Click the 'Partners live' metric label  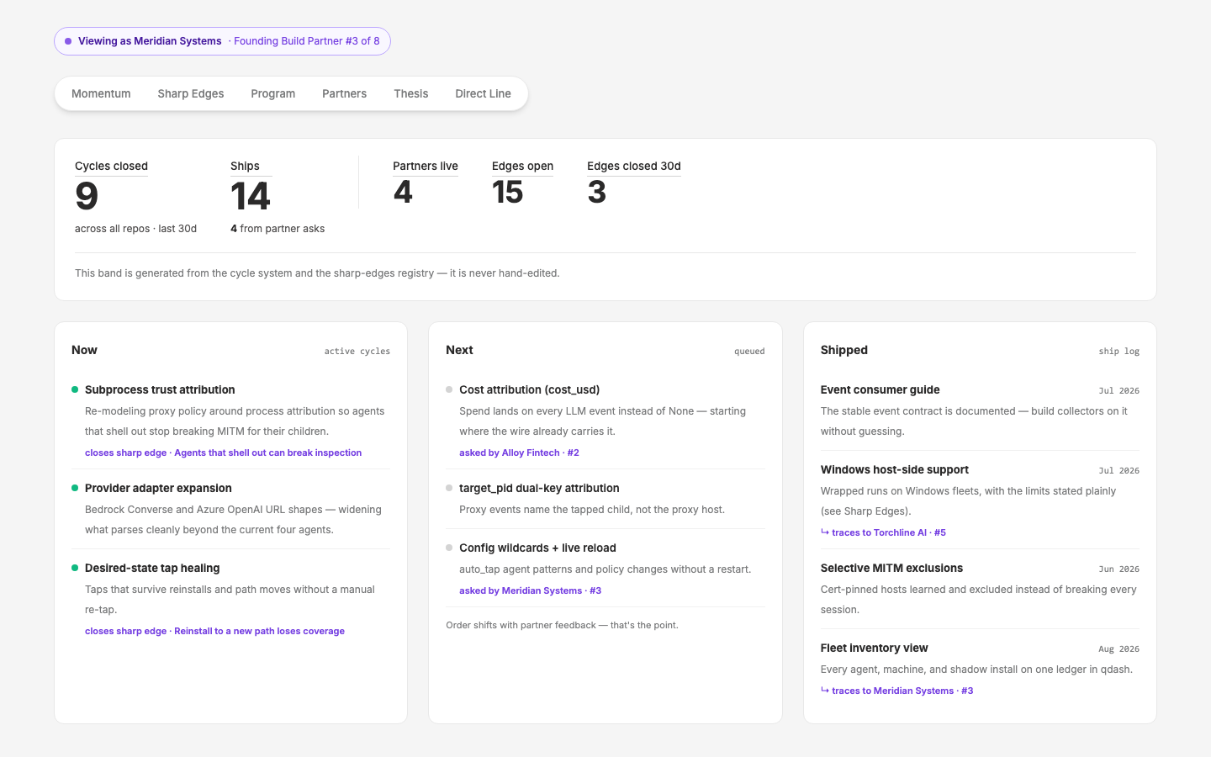point(426,166)
